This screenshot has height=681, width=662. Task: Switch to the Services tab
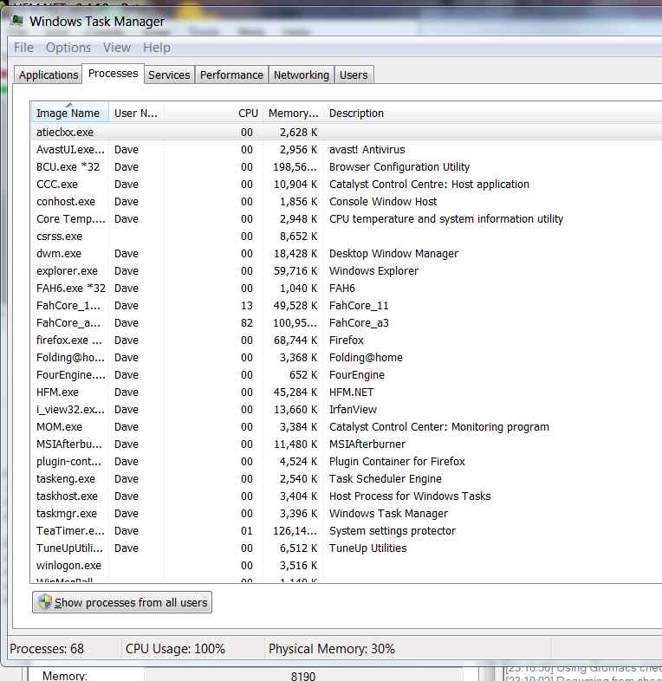click(169, 75)
